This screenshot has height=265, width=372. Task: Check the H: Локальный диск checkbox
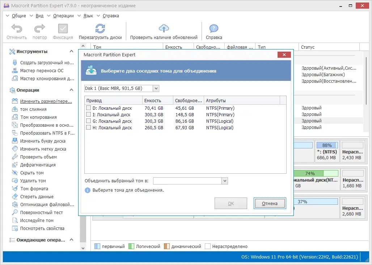coord(89,127)
